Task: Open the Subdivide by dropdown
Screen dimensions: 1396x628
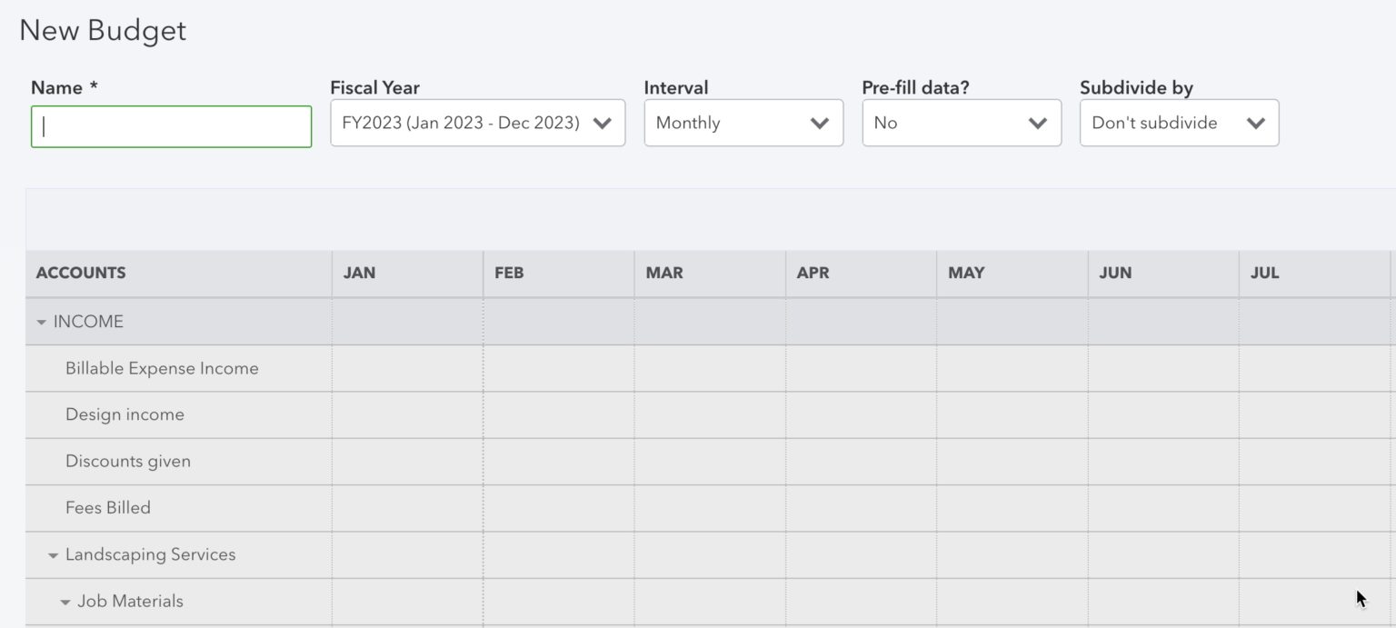Action: click(1179, 123)
